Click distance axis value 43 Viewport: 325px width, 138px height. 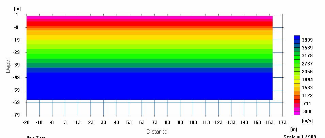(116, 122)
